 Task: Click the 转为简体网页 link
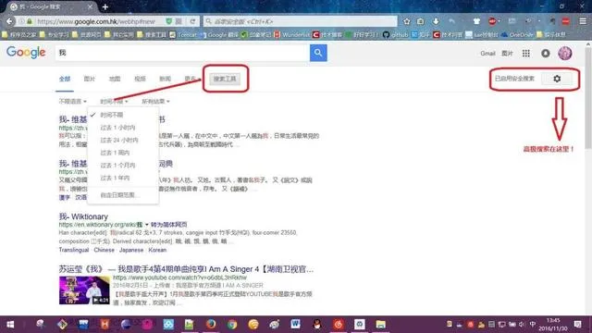[x=168, y=225]
